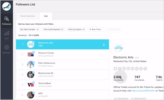Select the House of Cards follower row

click(62, 54)
